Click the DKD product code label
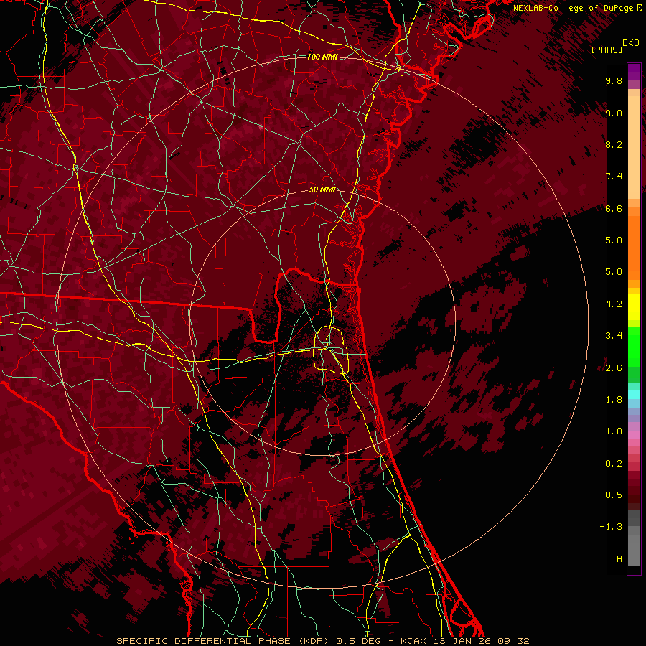646x646 pixels. coord(630,43)
